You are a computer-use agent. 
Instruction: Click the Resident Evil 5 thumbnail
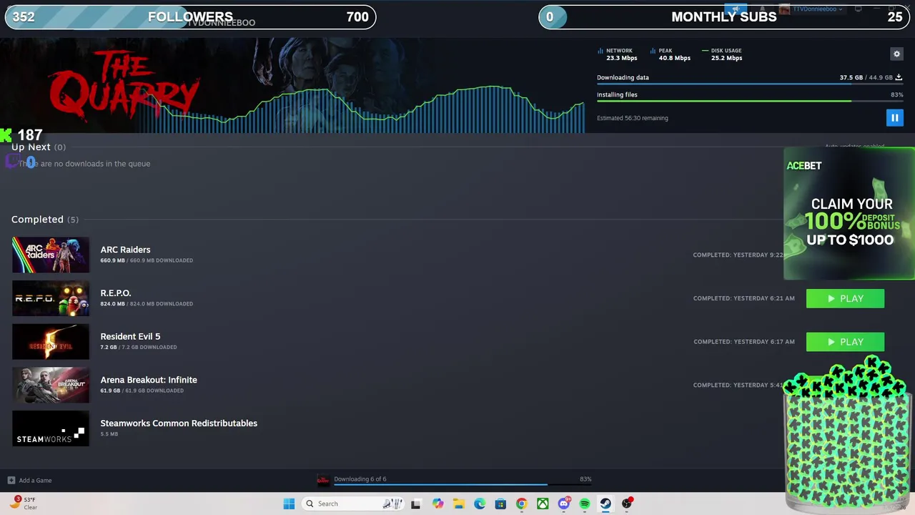point(51,342)
